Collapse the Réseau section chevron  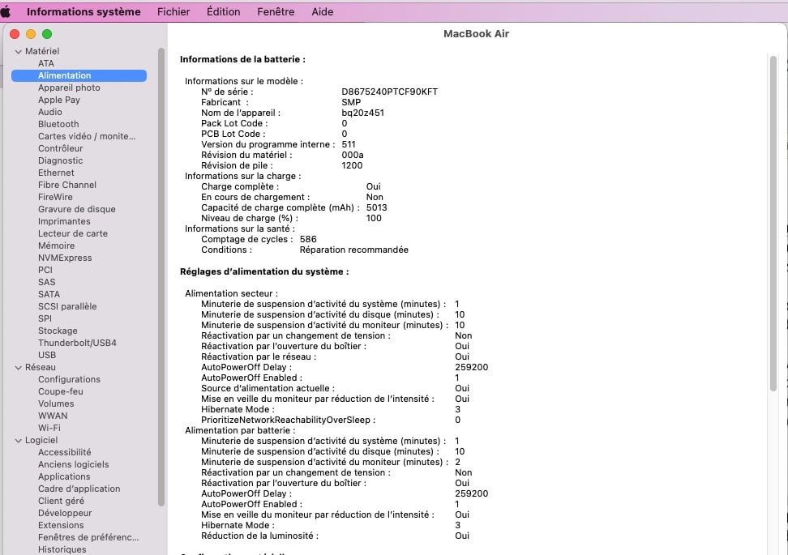tap(19, 368)
